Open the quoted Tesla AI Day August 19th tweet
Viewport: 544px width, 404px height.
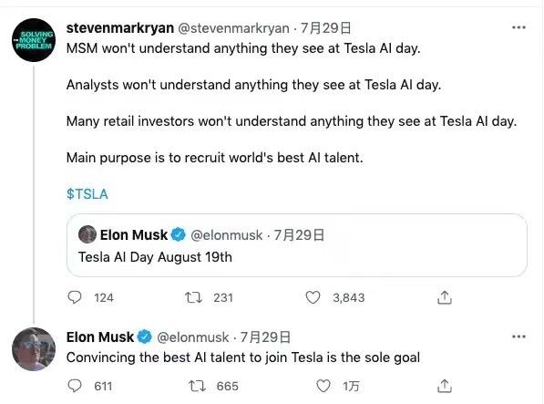[297, 245]
